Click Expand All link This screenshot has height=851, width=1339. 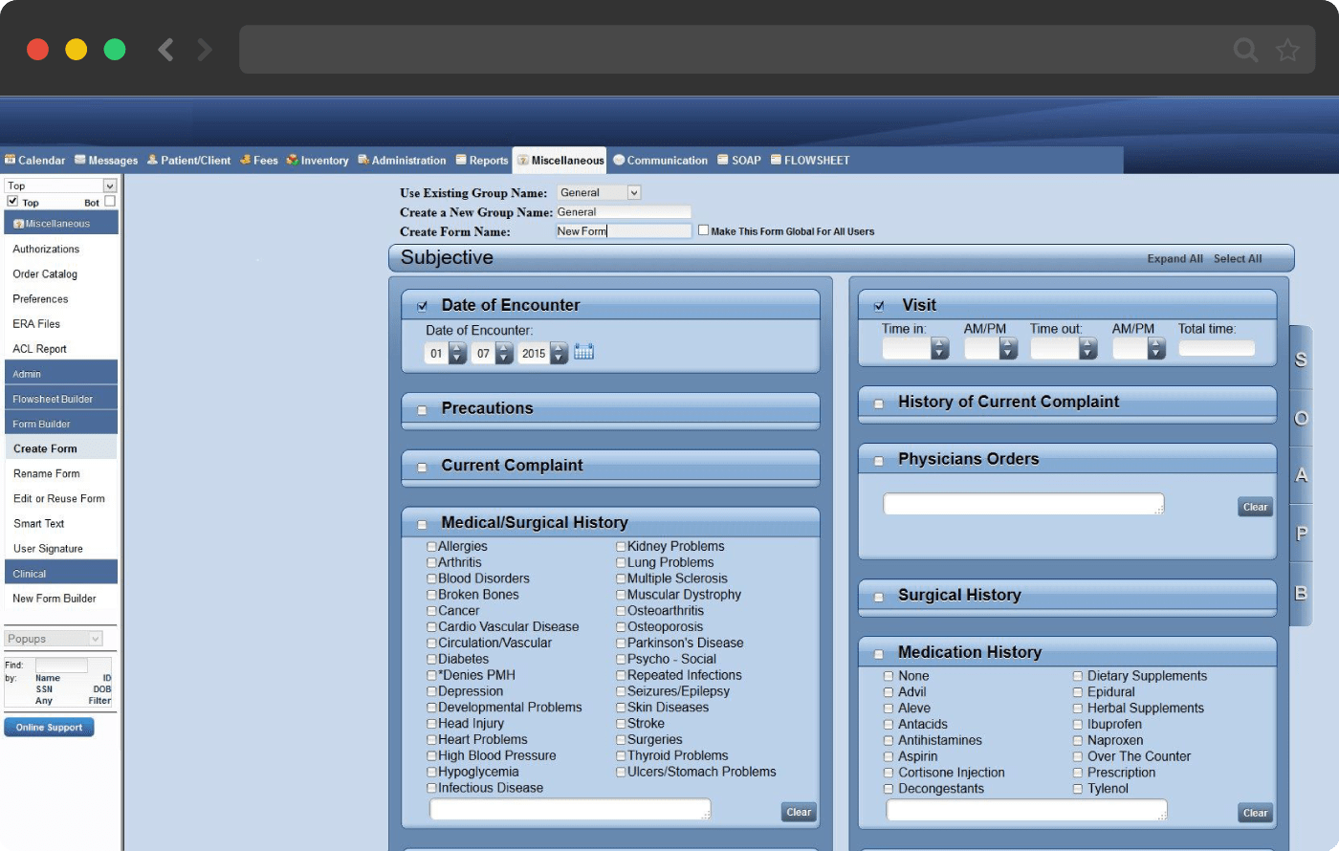coord(1174,258)
